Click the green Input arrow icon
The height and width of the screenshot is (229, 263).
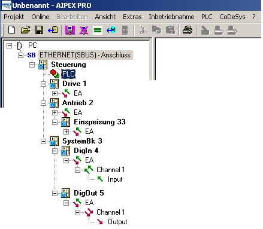(x=100, y=179)
